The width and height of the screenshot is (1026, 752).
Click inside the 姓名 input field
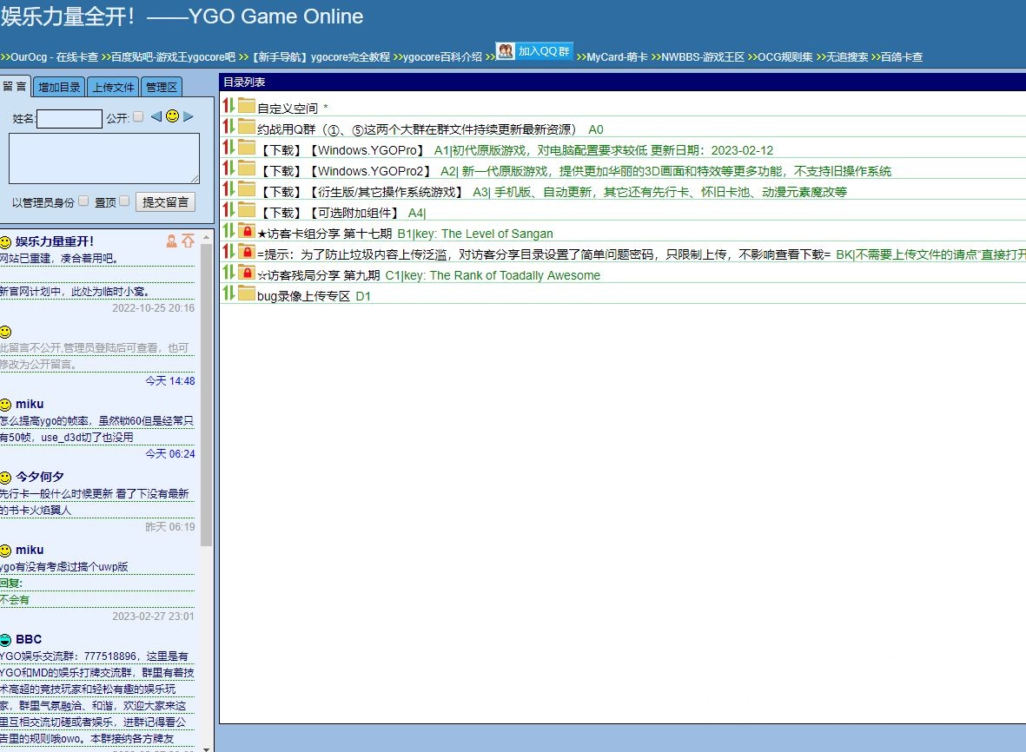pos(69,119)
